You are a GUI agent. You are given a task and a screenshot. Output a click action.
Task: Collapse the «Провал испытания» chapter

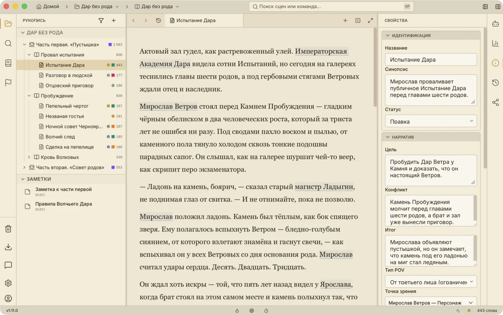coord(29,55)
